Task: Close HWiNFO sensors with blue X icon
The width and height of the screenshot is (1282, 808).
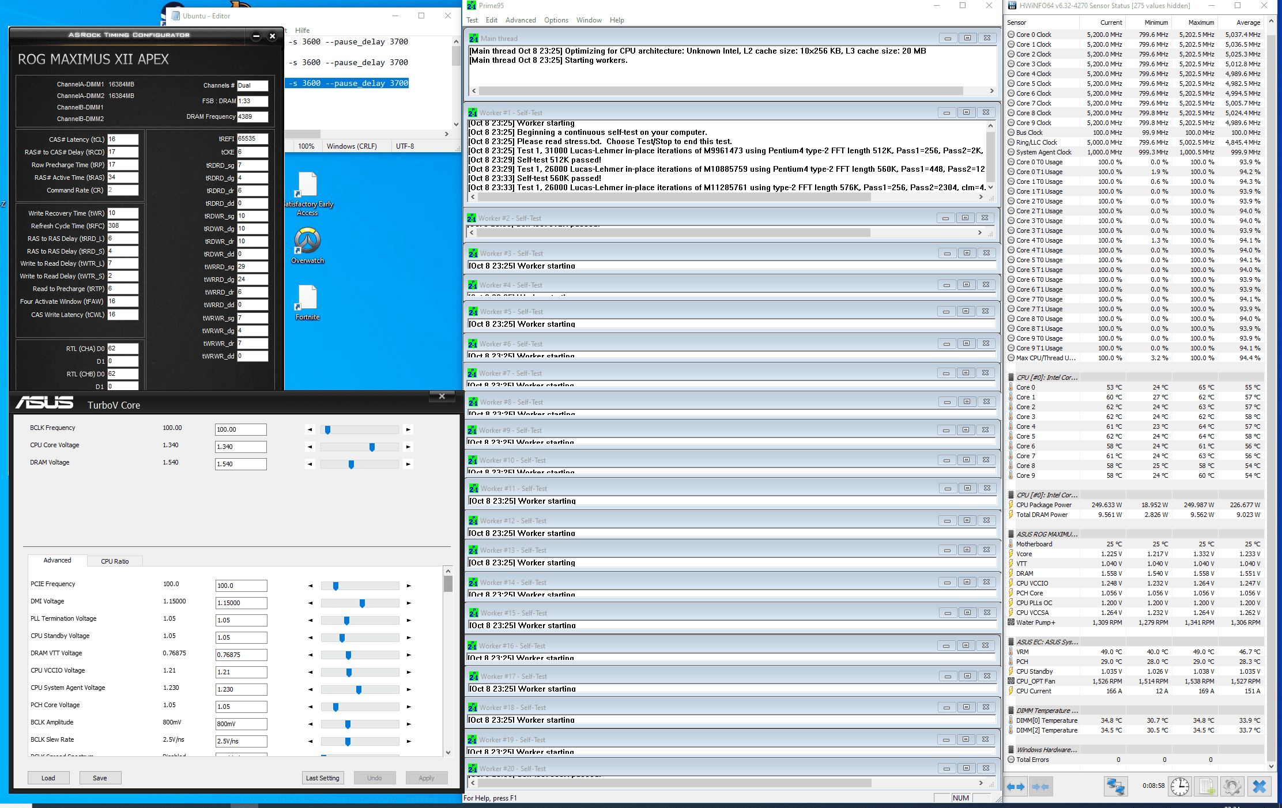Action: (1259, 786)
